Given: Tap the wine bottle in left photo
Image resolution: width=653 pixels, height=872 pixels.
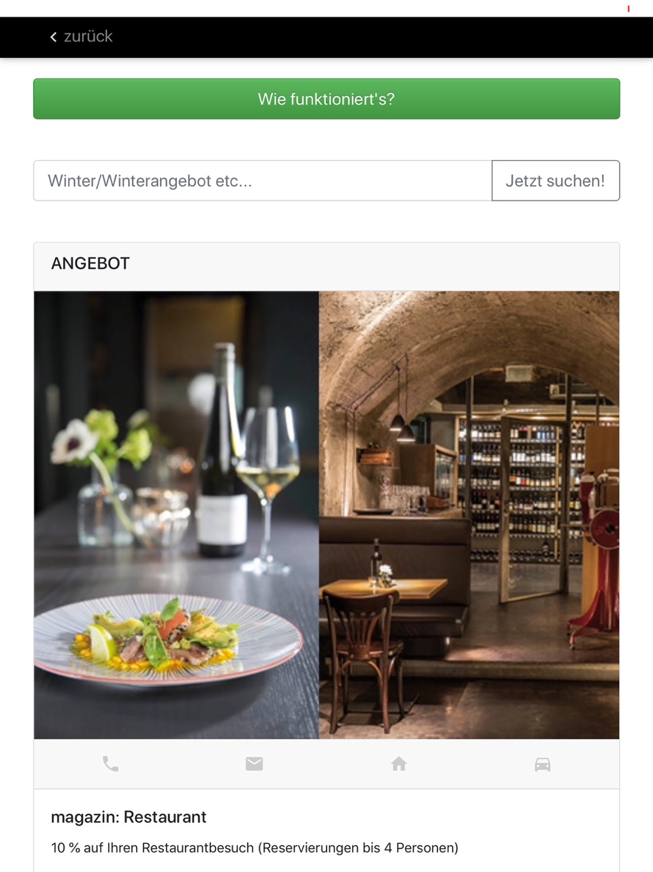Looking at the screenshot, I should pyautogui.click(x=223, y=451).
